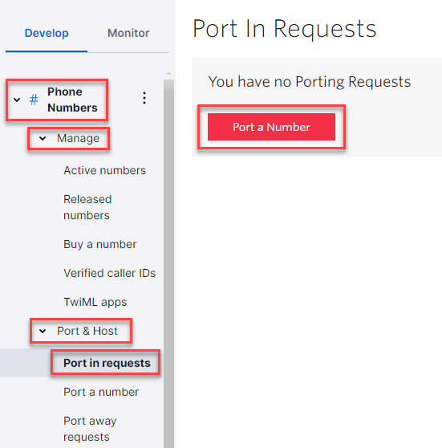Open Active numbers in sidebar
This screenshot has height=448, width=442.
(x=104, y=170)
